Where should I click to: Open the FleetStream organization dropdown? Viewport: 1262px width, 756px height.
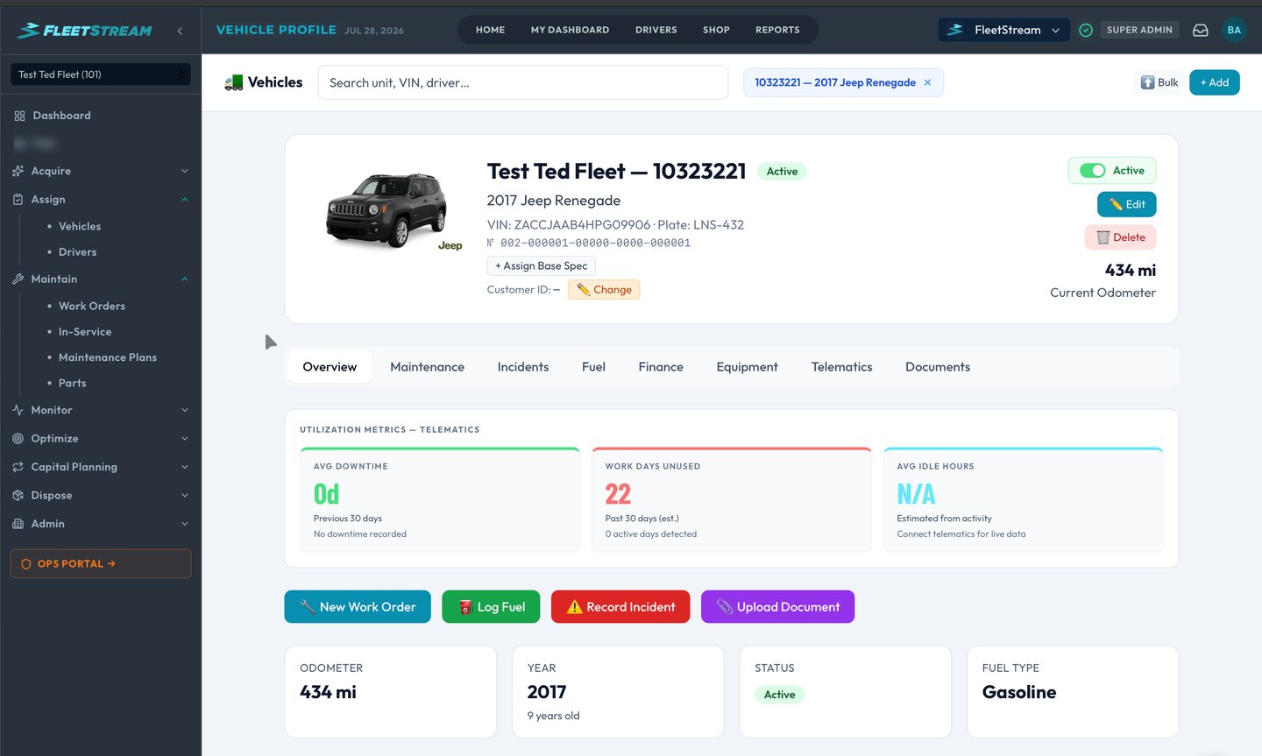pyautogui.click(x=1003, y=30)
